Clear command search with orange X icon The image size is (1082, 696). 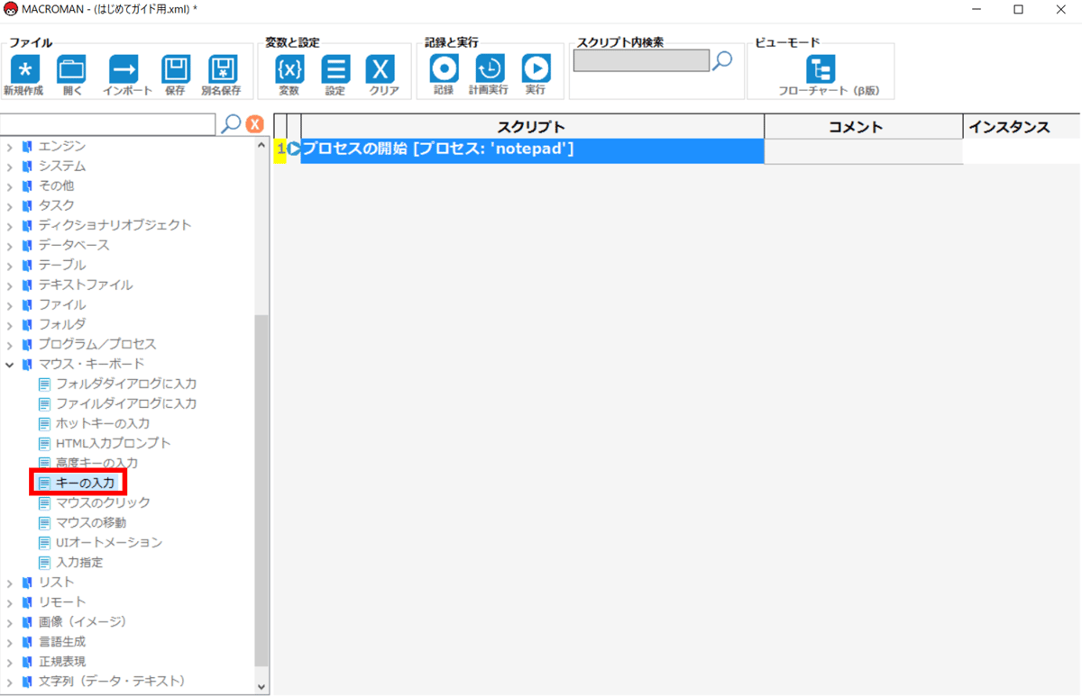point(255,124)
